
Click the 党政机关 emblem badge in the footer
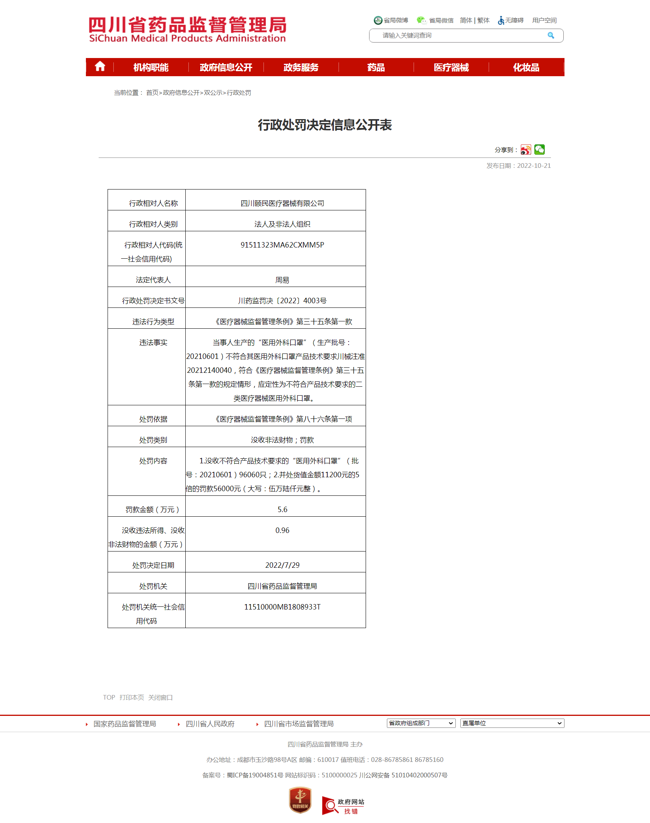click(x=300, y=800)
